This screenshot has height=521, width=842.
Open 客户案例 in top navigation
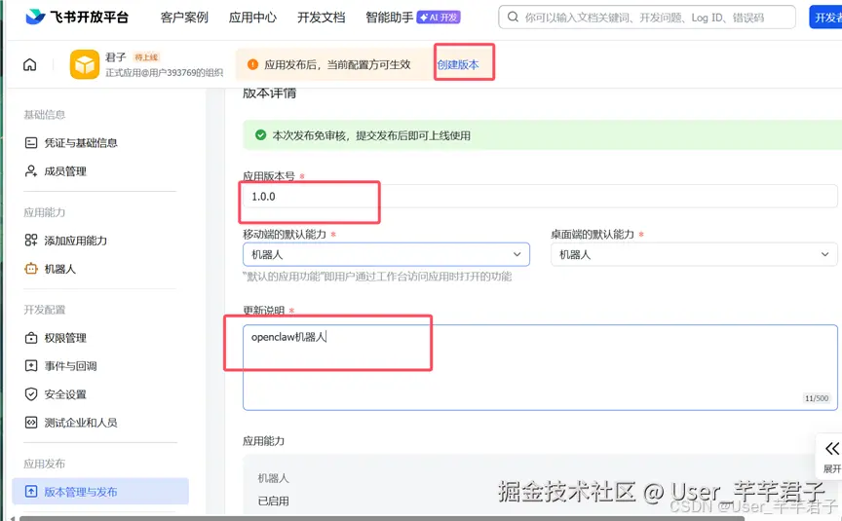tap(184, 18)
